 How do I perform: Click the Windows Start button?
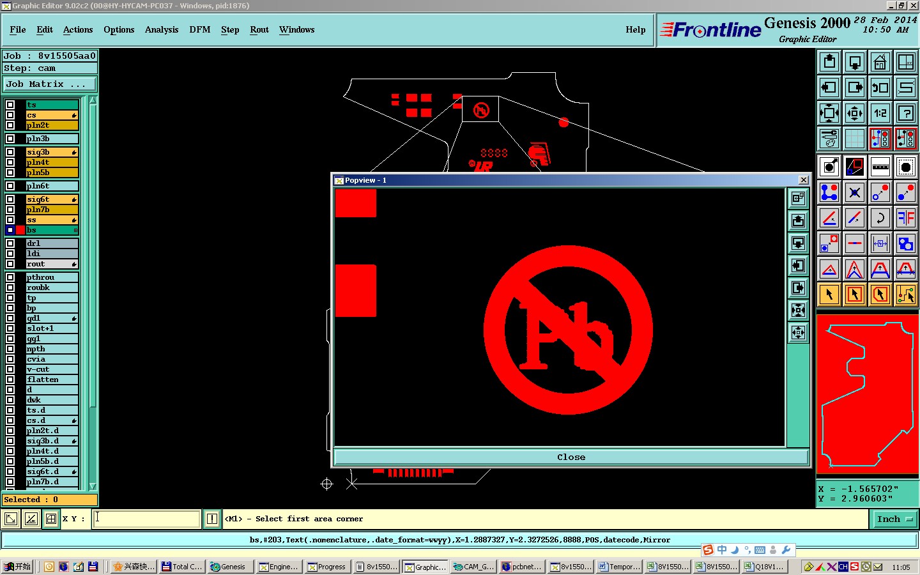tap(17, 567)
